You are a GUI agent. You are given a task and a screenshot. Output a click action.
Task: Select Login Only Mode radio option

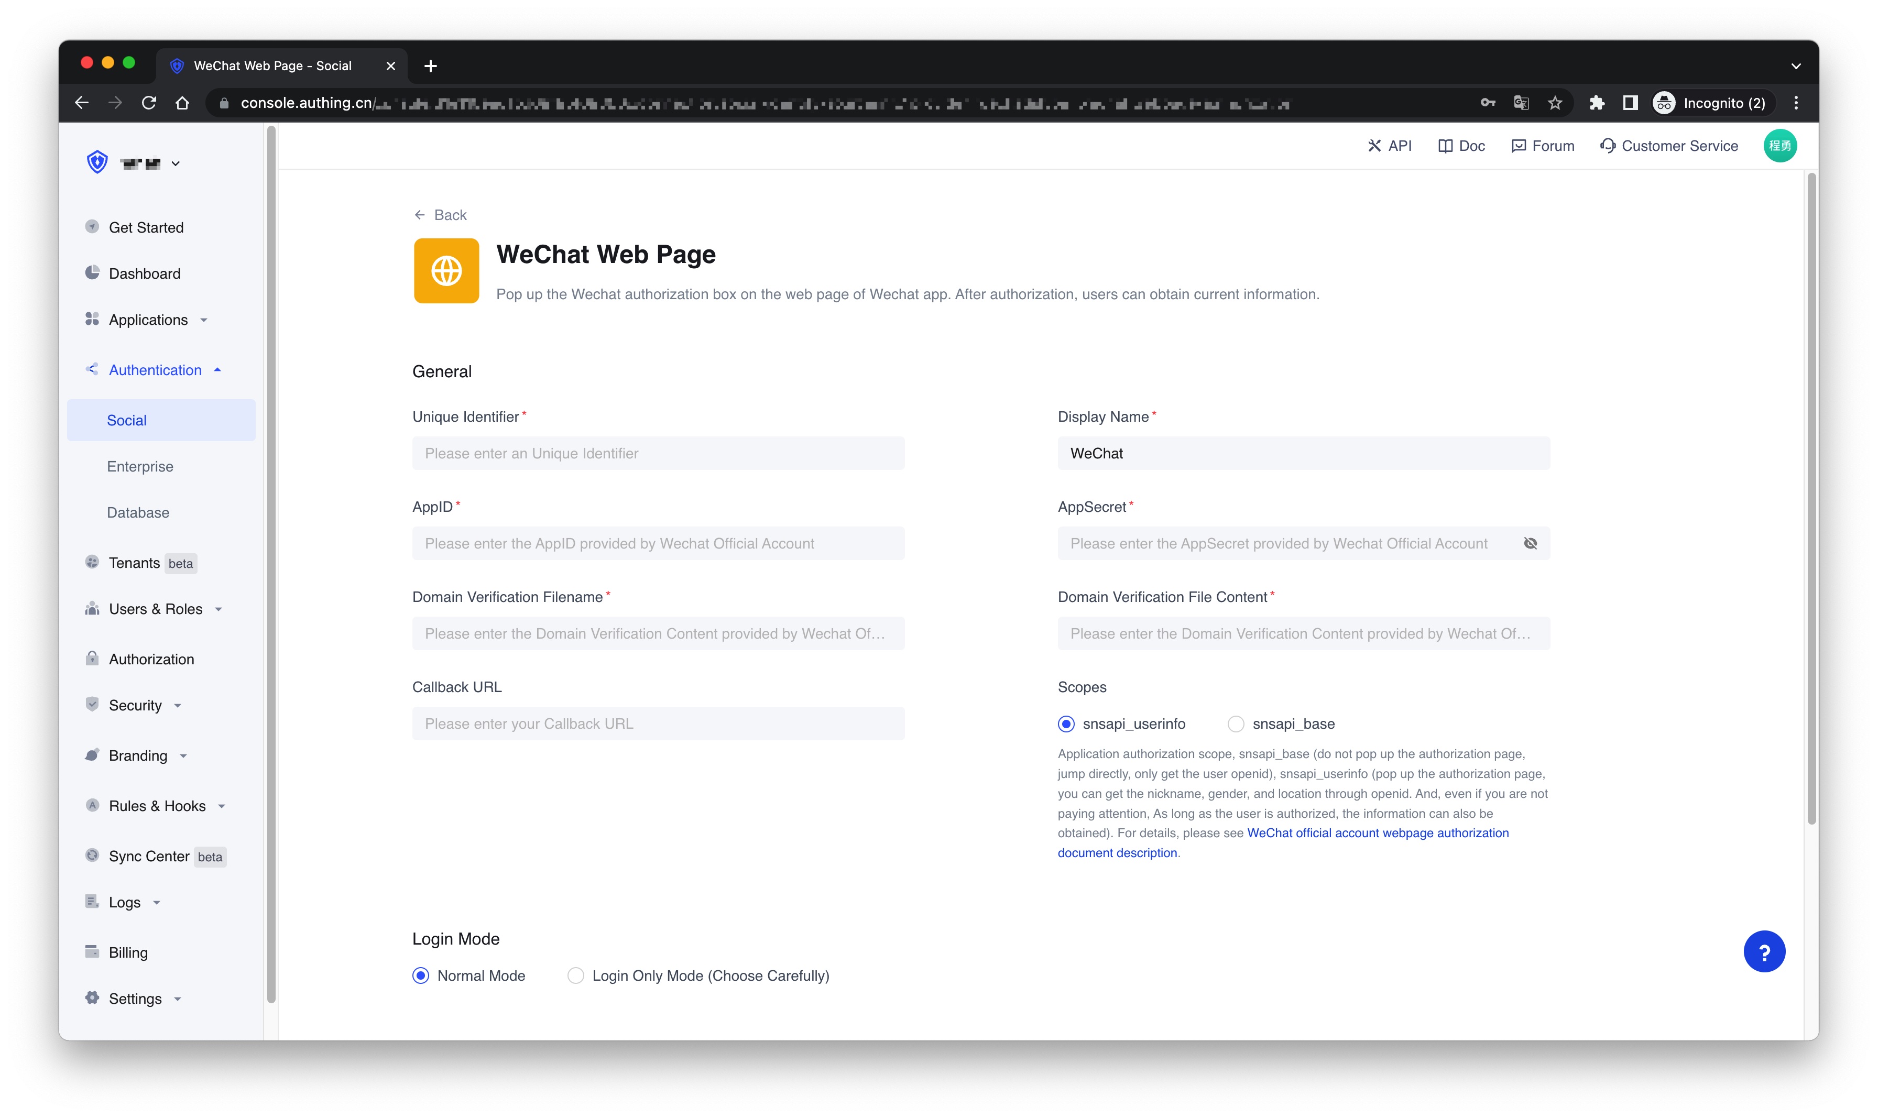tap(575, 975)
